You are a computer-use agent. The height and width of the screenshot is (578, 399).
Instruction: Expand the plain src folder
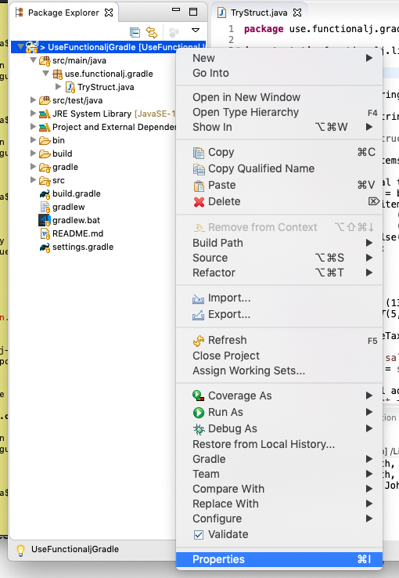(33, 180)
